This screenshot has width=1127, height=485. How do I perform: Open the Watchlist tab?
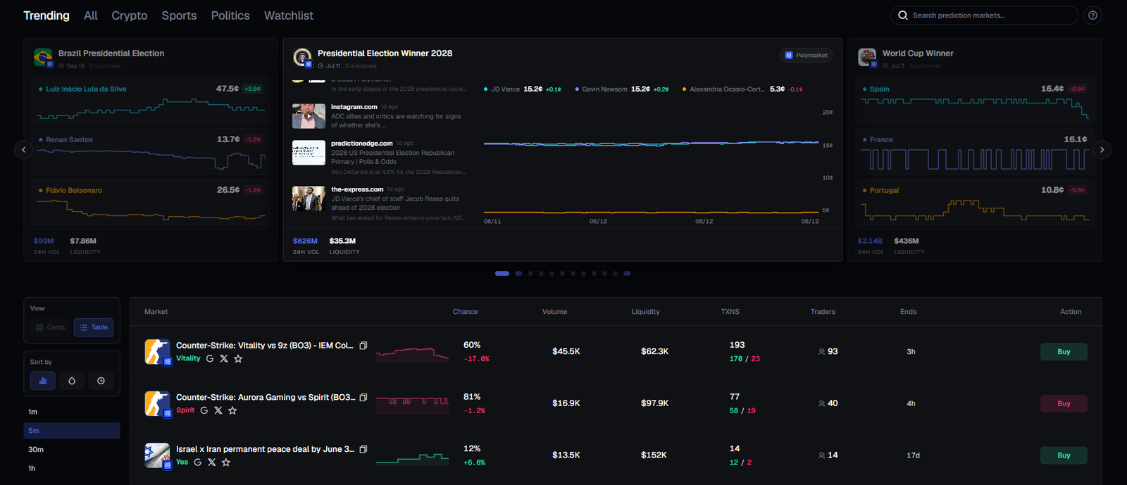pyautogui.click(x=289, y=15)
